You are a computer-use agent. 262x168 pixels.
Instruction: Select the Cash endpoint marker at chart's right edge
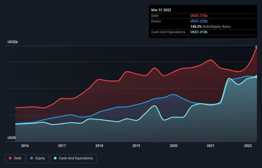click(257, 77)
